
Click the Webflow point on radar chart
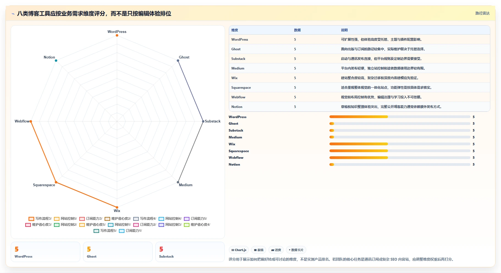31,121
